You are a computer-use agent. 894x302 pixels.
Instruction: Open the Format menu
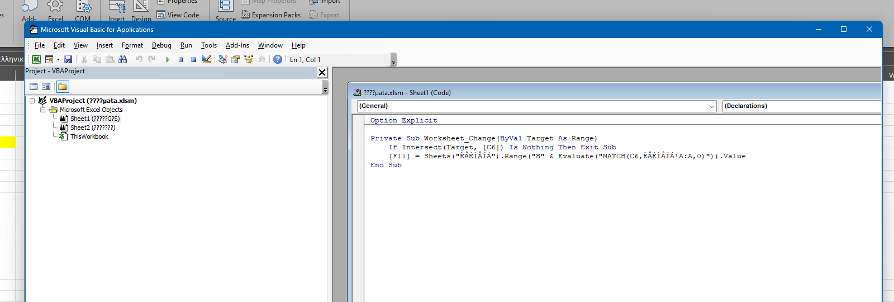tap(132, 45)
